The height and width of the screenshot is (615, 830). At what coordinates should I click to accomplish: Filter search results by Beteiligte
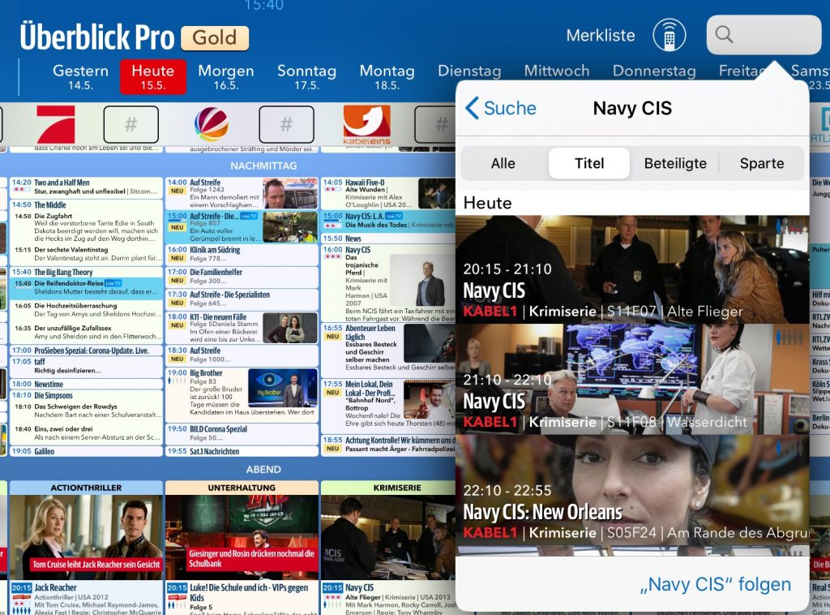click(x=675, y=163)
